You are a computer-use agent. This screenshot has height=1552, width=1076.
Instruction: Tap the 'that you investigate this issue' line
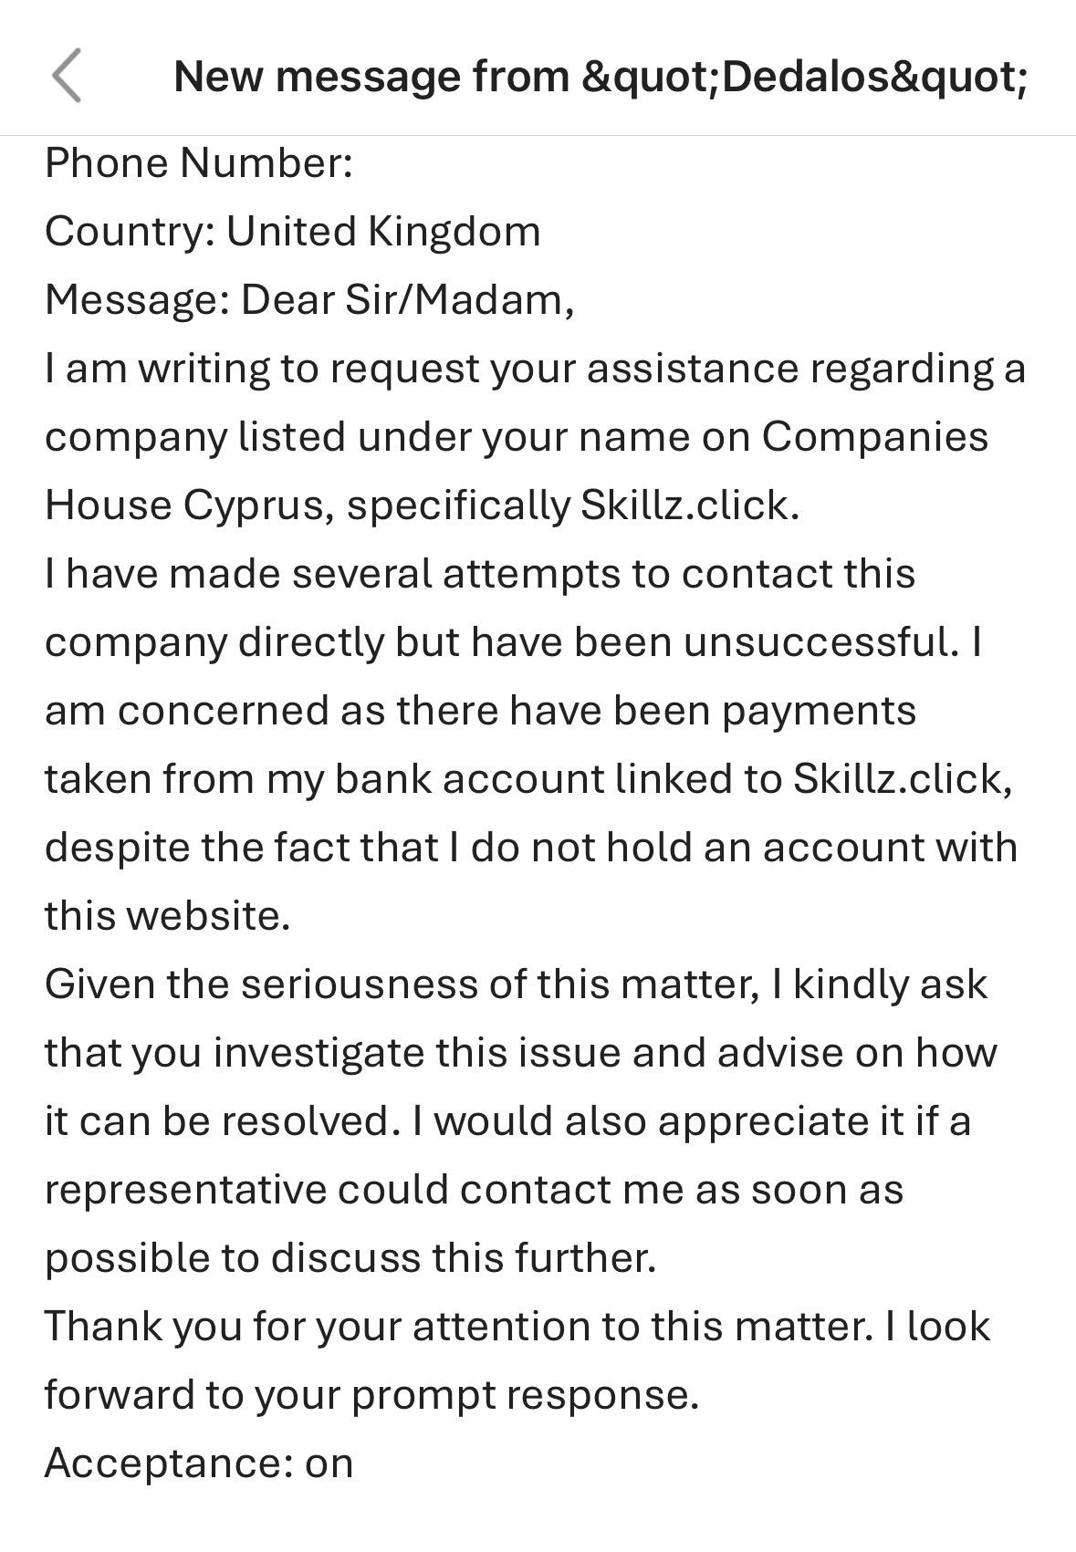[x=521, y=1053]
